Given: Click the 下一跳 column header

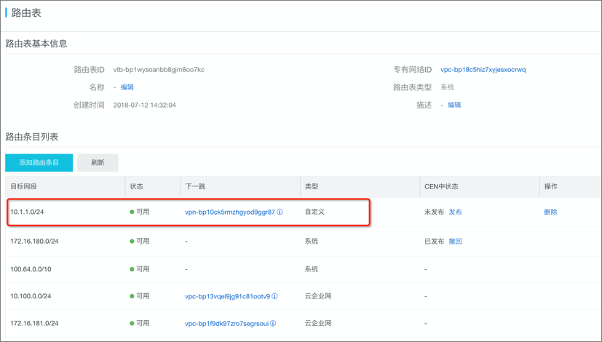Looking at the screenshot, I should coord(195,186).
